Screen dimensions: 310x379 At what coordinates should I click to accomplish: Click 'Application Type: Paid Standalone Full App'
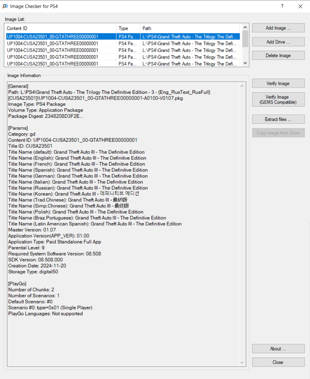click(x=55, y=242)
